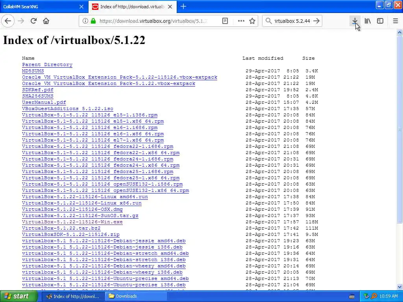
Task: Download VirtualBoxSDK-5.1.22-115126.zip
Action: click(71, 234)
